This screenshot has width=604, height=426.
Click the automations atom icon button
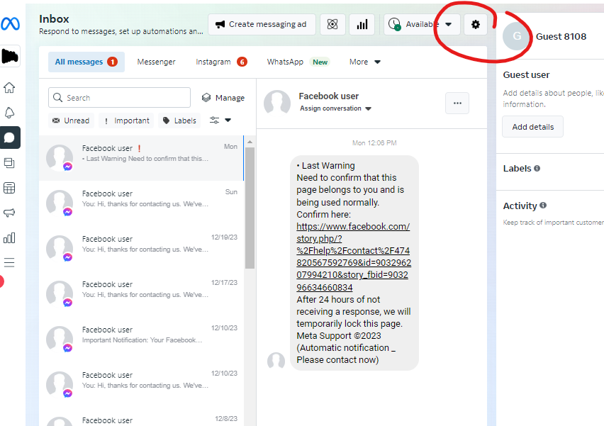point(332,24)
